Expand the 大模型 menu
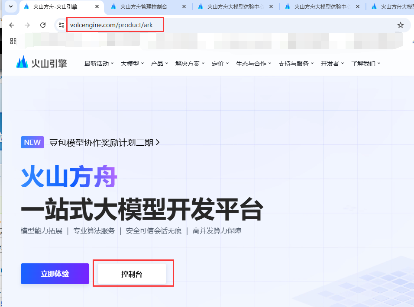Viewport: 414px width, 307px height. (132, 64)
